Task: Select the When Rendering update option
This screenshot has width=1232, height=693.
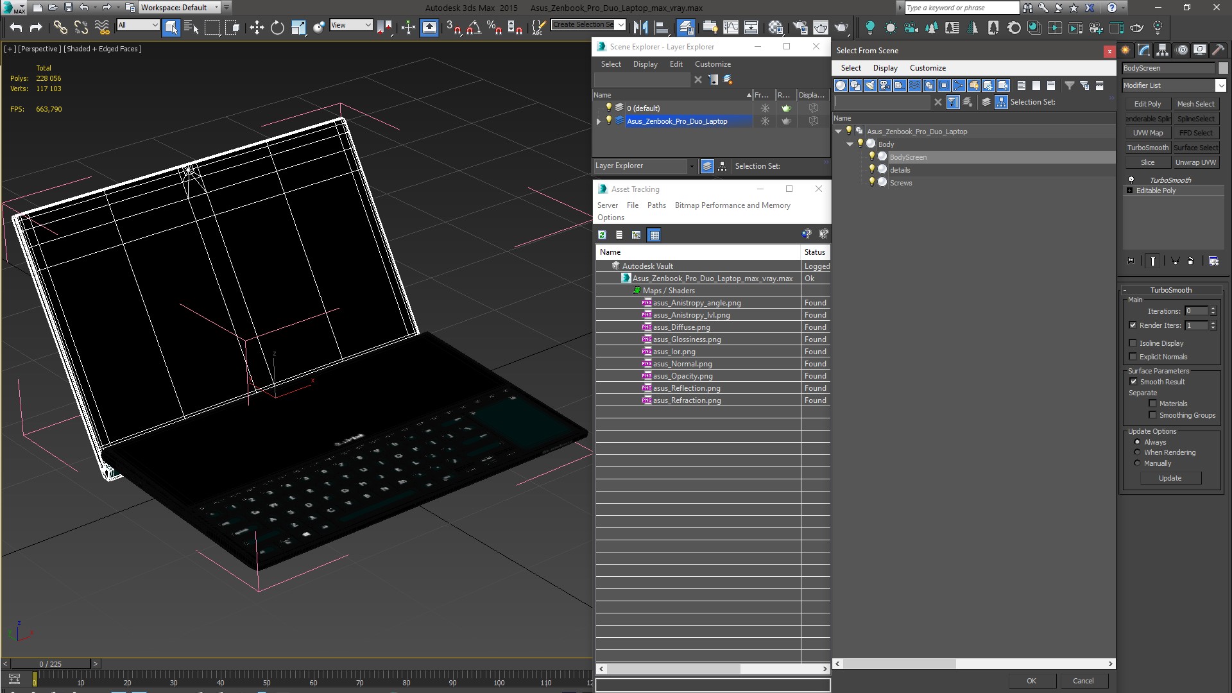Action: [x=1137, y=452]
